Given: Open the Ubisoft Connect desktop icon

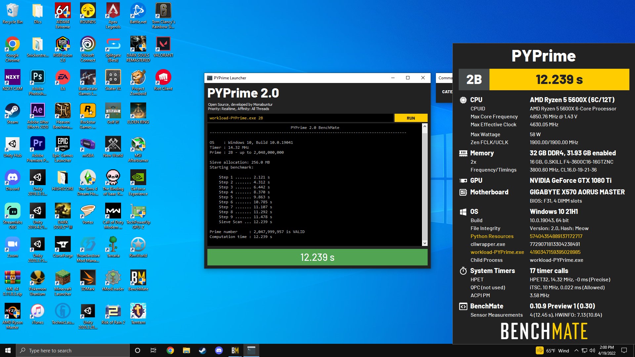Looking at the screenshot, I should pyautogui.click(x=88, y=49).
